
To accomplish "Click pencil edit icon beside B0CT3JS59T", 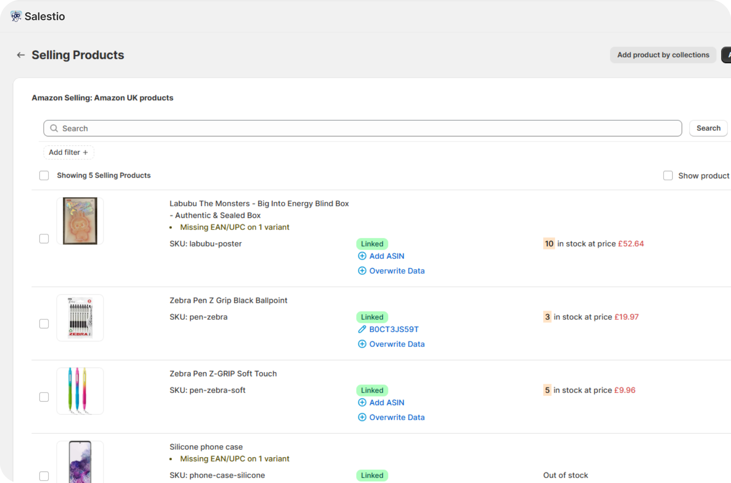I will [x=362, y=329].
